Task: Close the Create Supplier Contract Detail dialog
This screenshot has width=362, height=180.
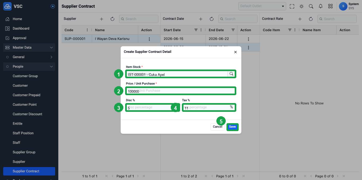Action: tap(235, 52)
